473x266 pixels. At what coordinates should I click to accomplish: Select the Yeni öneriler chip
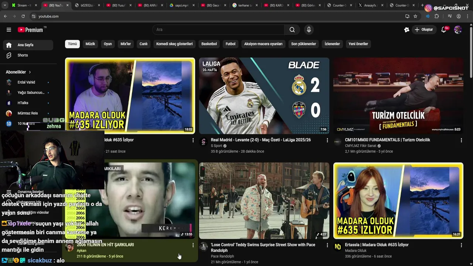point(358,44)
